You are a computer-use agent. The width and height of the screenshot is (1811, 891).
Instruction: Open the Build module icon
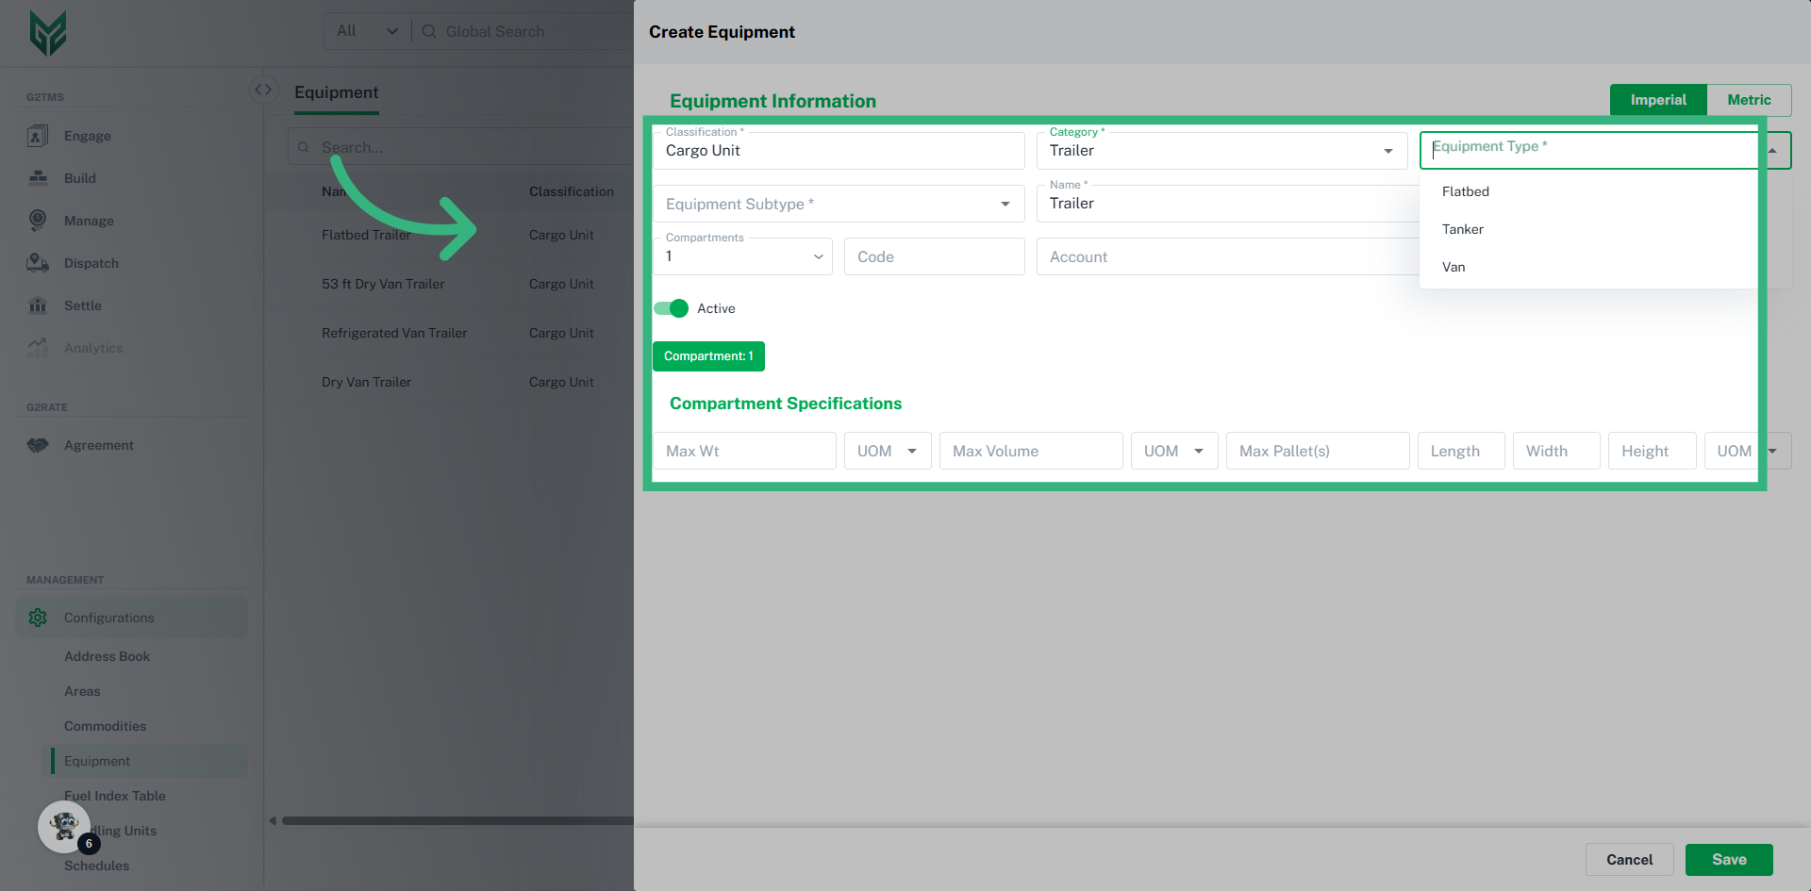click(x=38, y=178)
